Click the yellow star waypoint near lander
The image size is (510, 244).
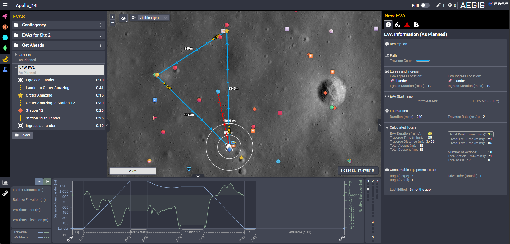pyautogui.click(x=241, y=158)
